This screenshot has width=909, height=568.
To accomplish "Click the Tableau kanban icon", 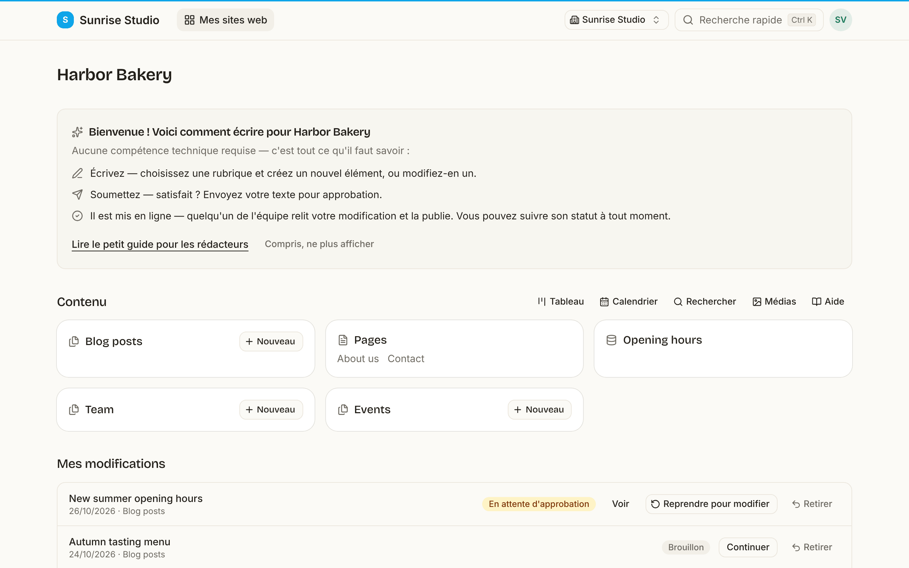I will [x=541, y=302].
